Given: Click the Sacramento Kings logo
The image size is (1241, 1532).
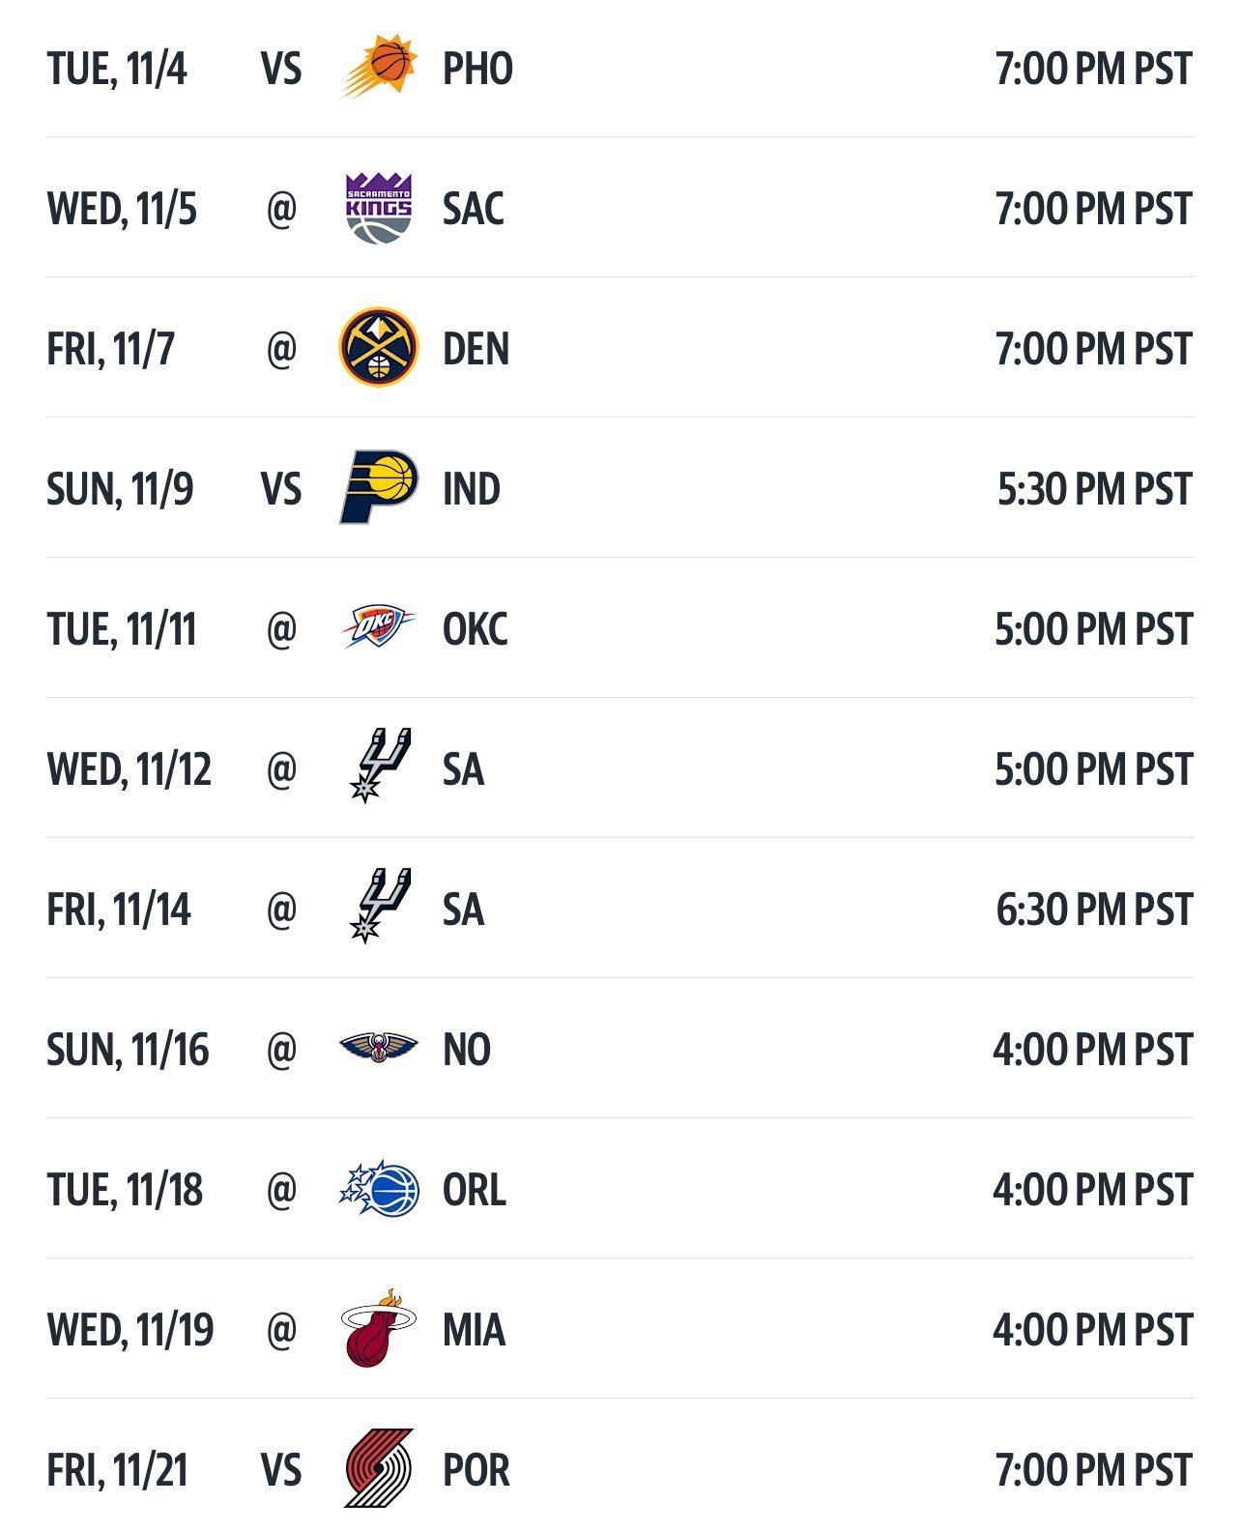Looking at the screenshot, I should [x=379, y=208].
